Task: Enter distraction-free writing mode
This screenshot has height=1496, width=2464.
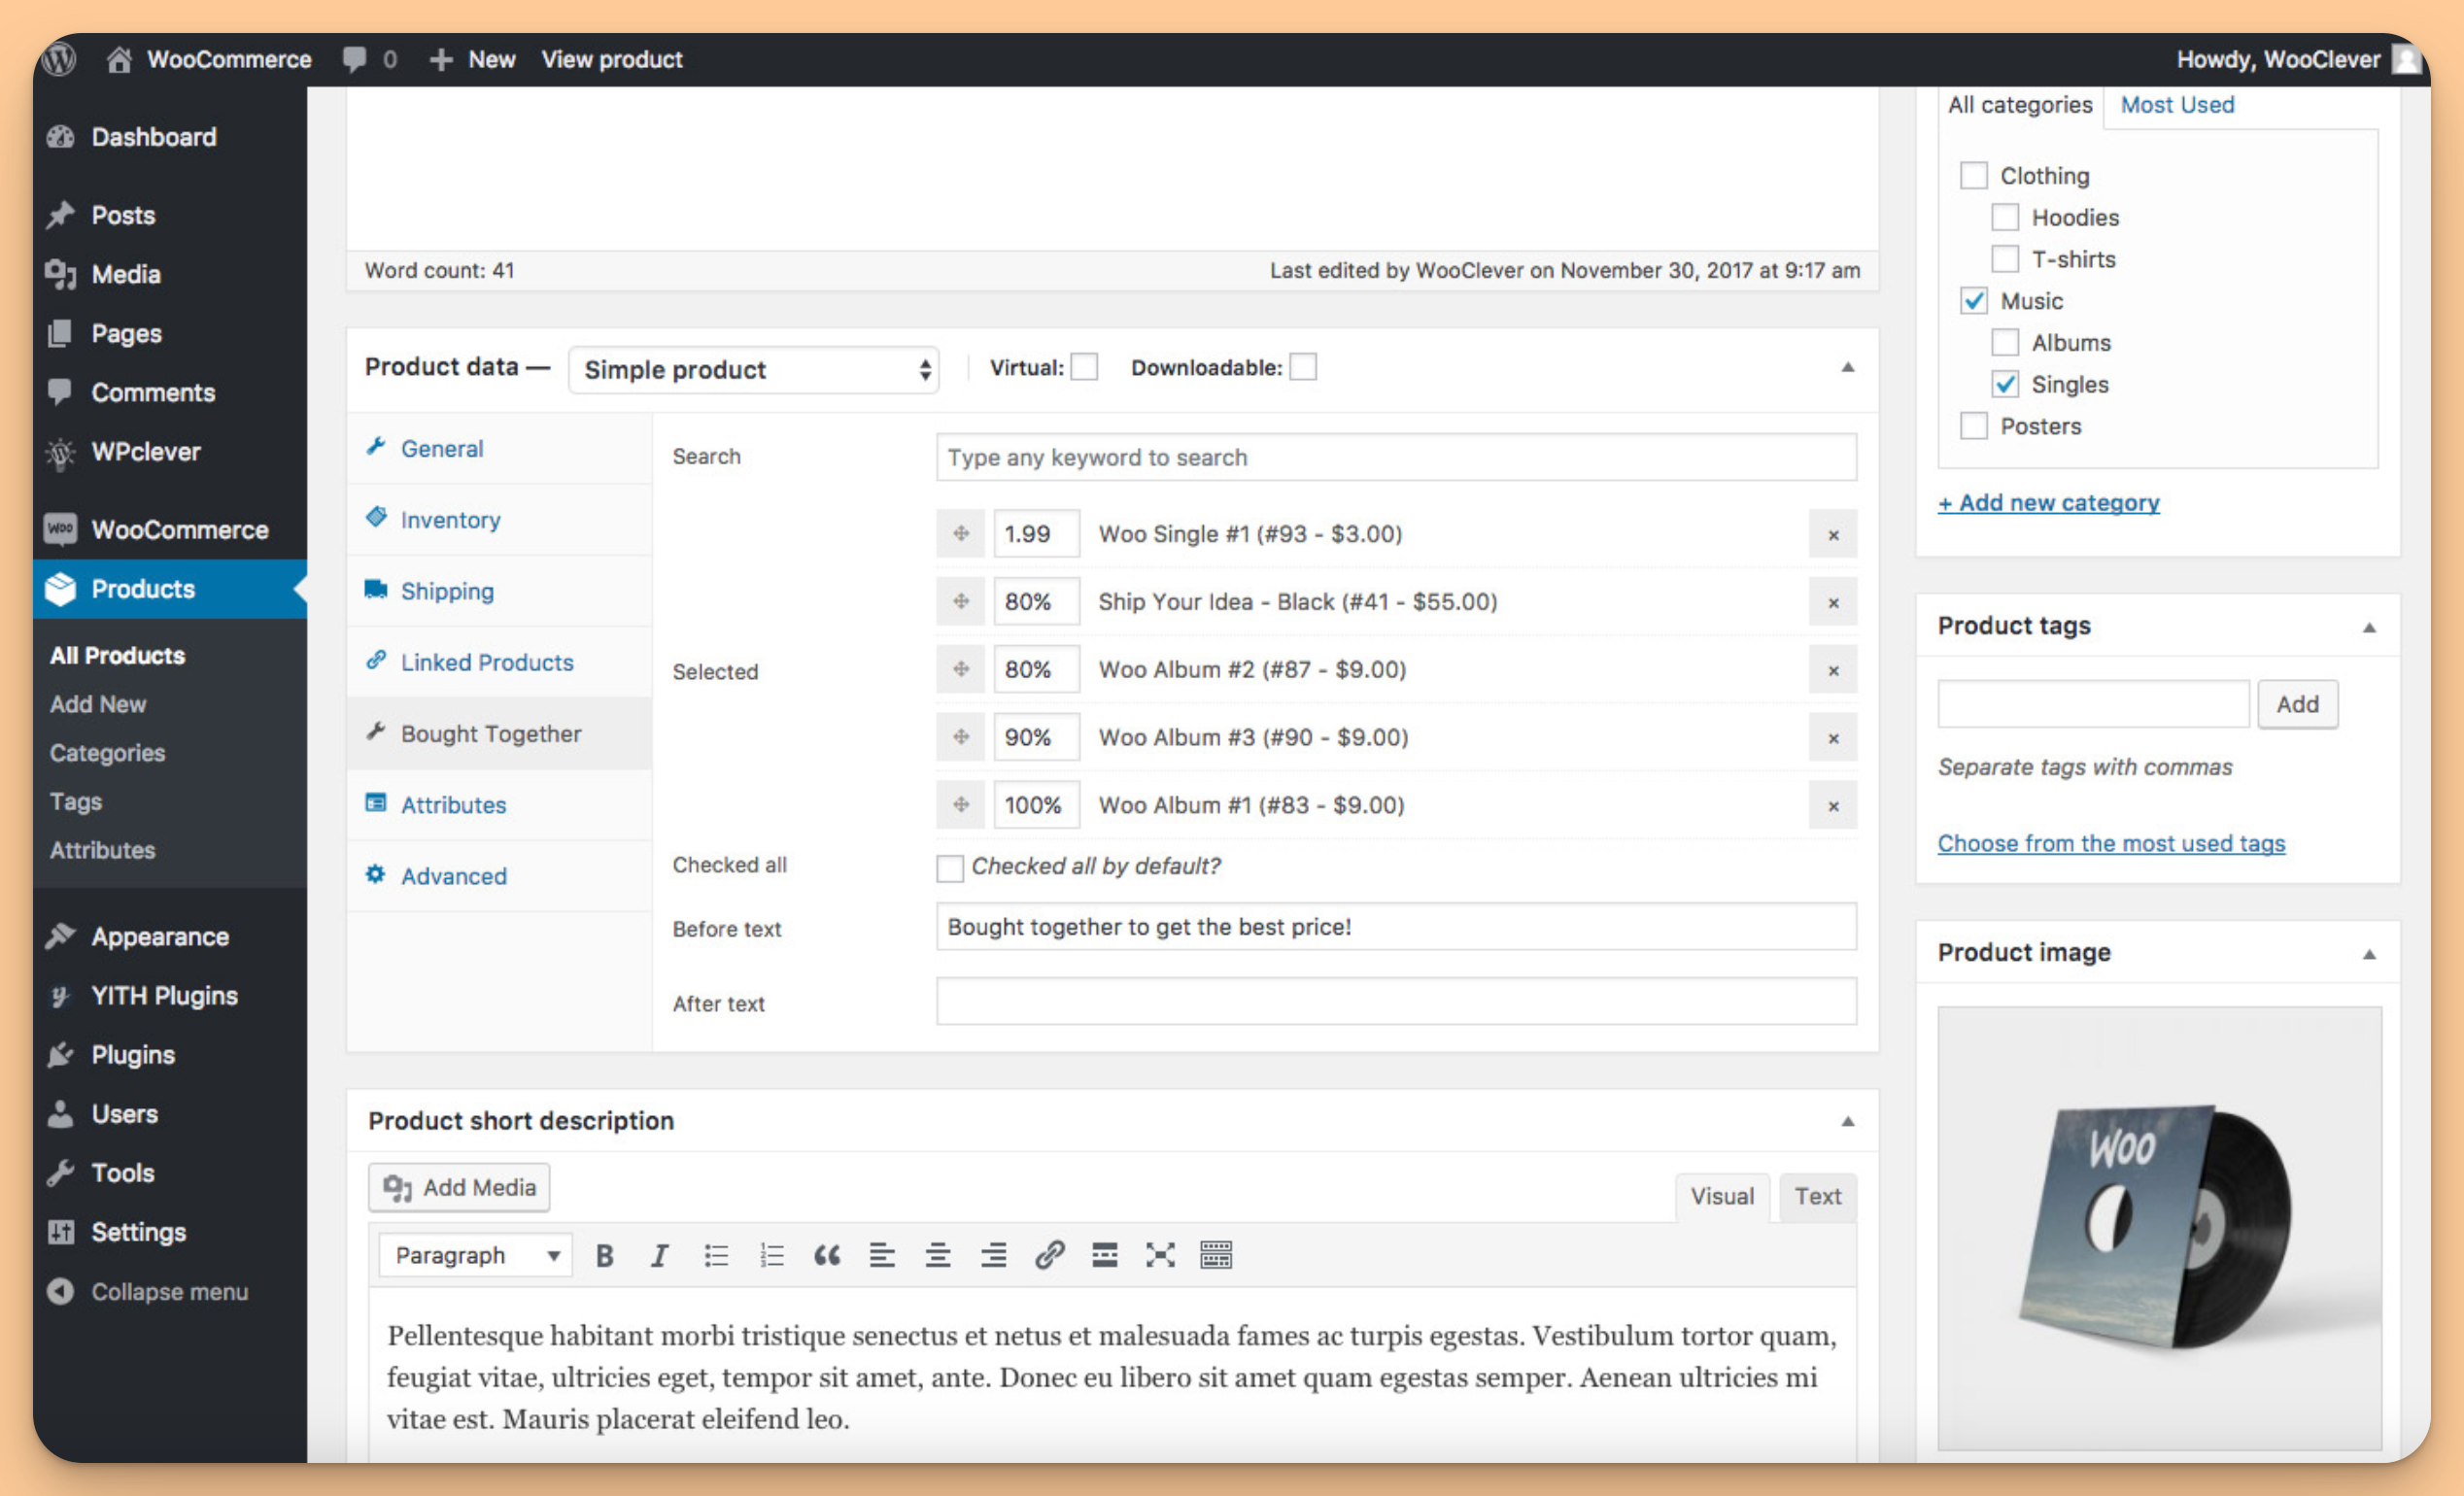Action: [x=1159, y=1255]
